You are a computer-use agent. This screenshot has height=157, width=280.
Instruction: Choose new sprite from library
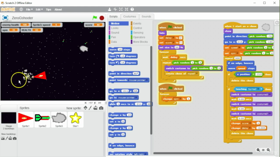pyautogui.click(x=86, y=108)
